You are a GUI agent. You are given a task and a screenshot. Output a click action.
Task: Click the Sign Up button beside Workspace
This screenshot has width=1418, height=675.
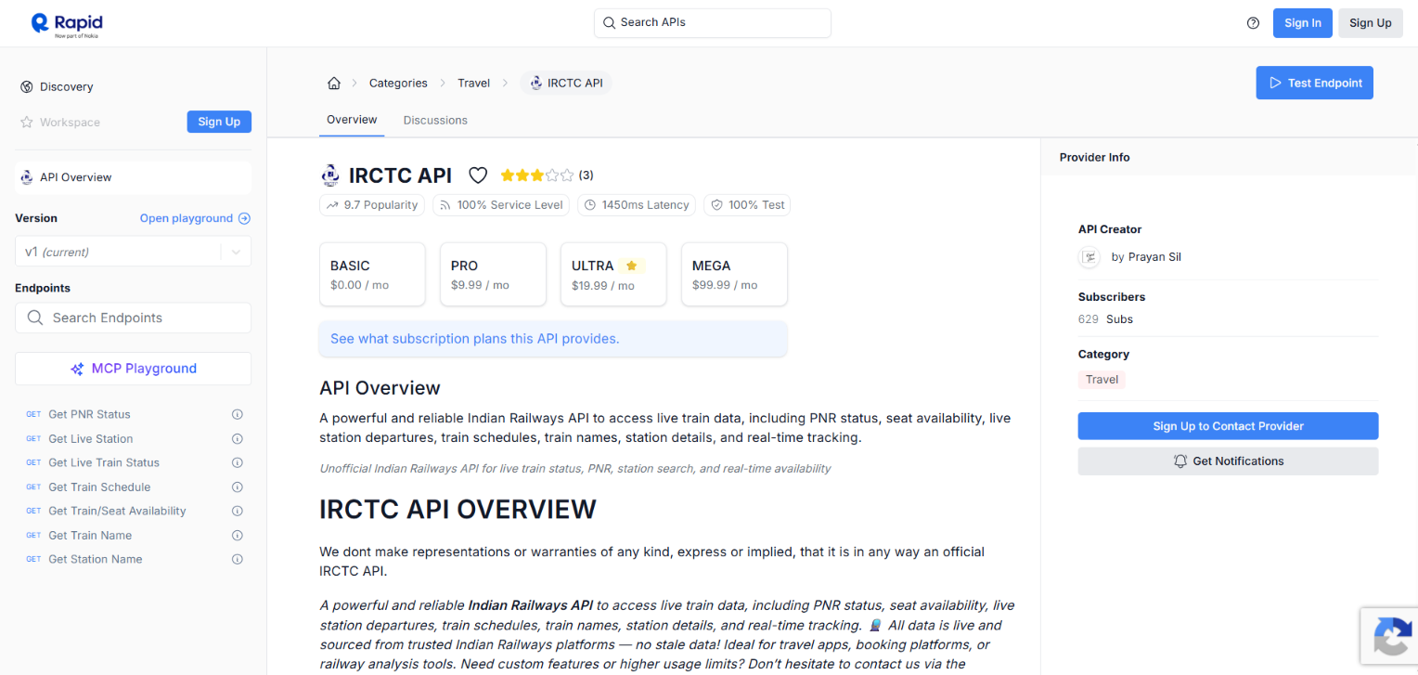point(219,122)
